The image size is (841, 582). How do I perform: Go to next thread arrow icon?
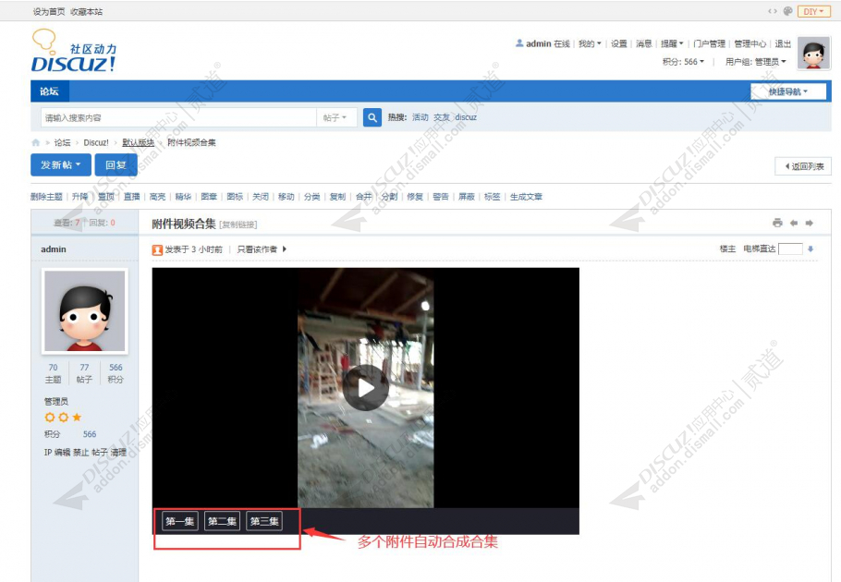click(810, 223)
